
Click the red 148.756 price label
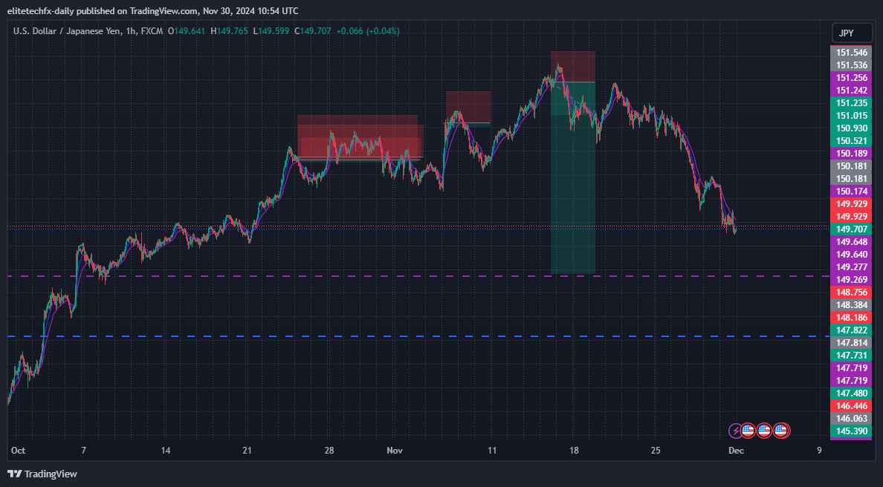pyautogui.click(x=851, y=292)
